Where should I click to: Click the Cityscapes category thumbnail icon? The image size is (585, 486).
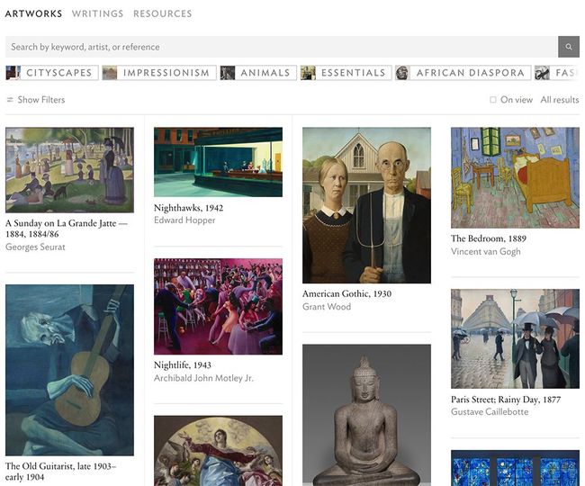point(13,73)
